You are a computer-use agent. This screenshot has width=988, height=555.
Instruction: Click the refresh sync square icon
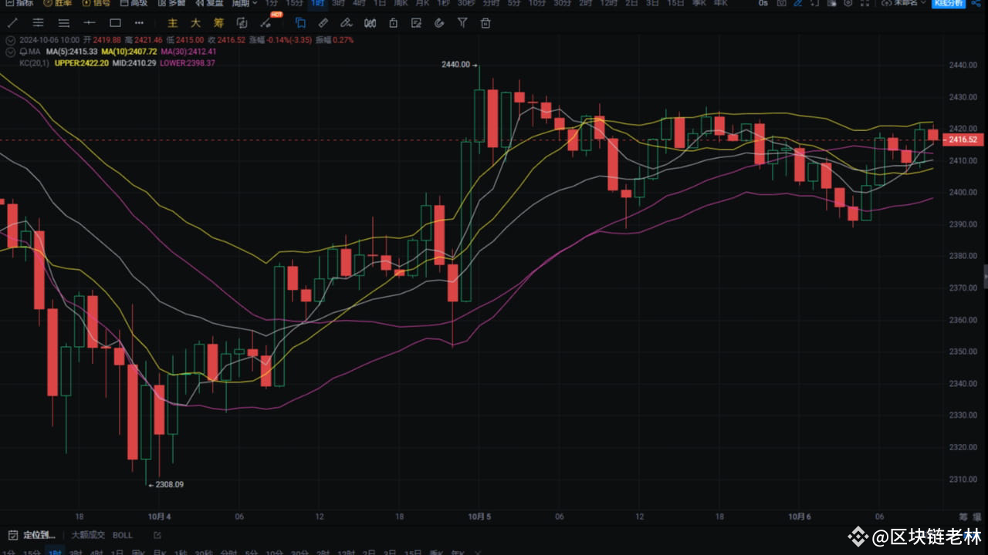point(242,23)
